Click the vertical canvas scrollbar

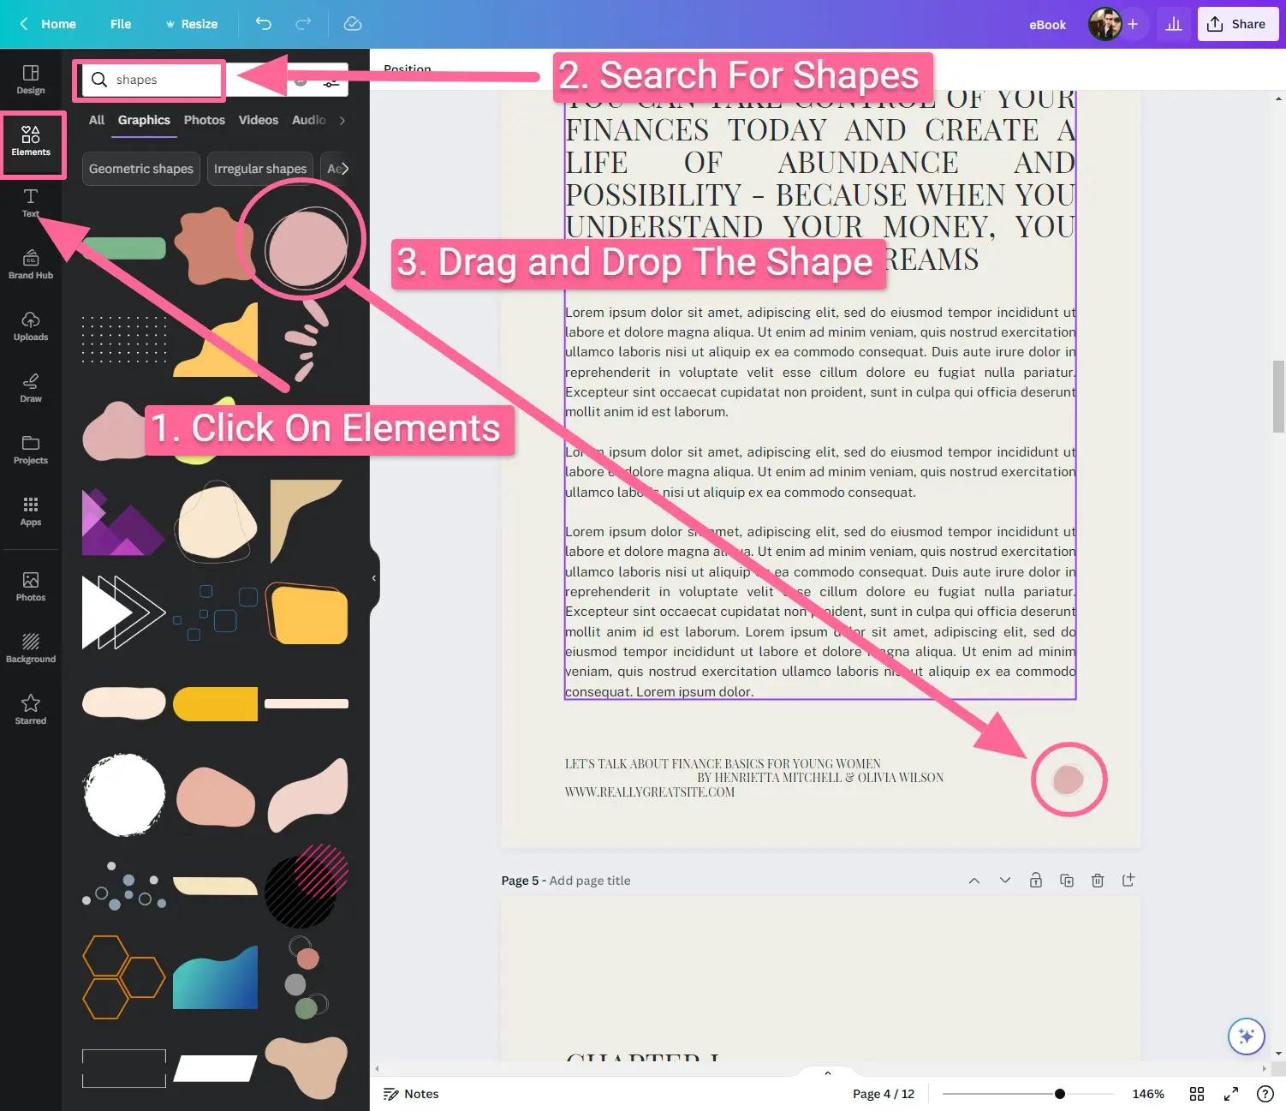coord(1278,397)
